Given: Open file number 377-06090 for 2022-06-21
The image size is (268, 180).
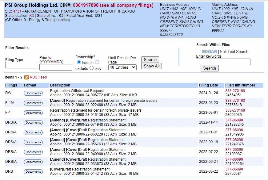Looking at the screenshot, I should point(234,159).
